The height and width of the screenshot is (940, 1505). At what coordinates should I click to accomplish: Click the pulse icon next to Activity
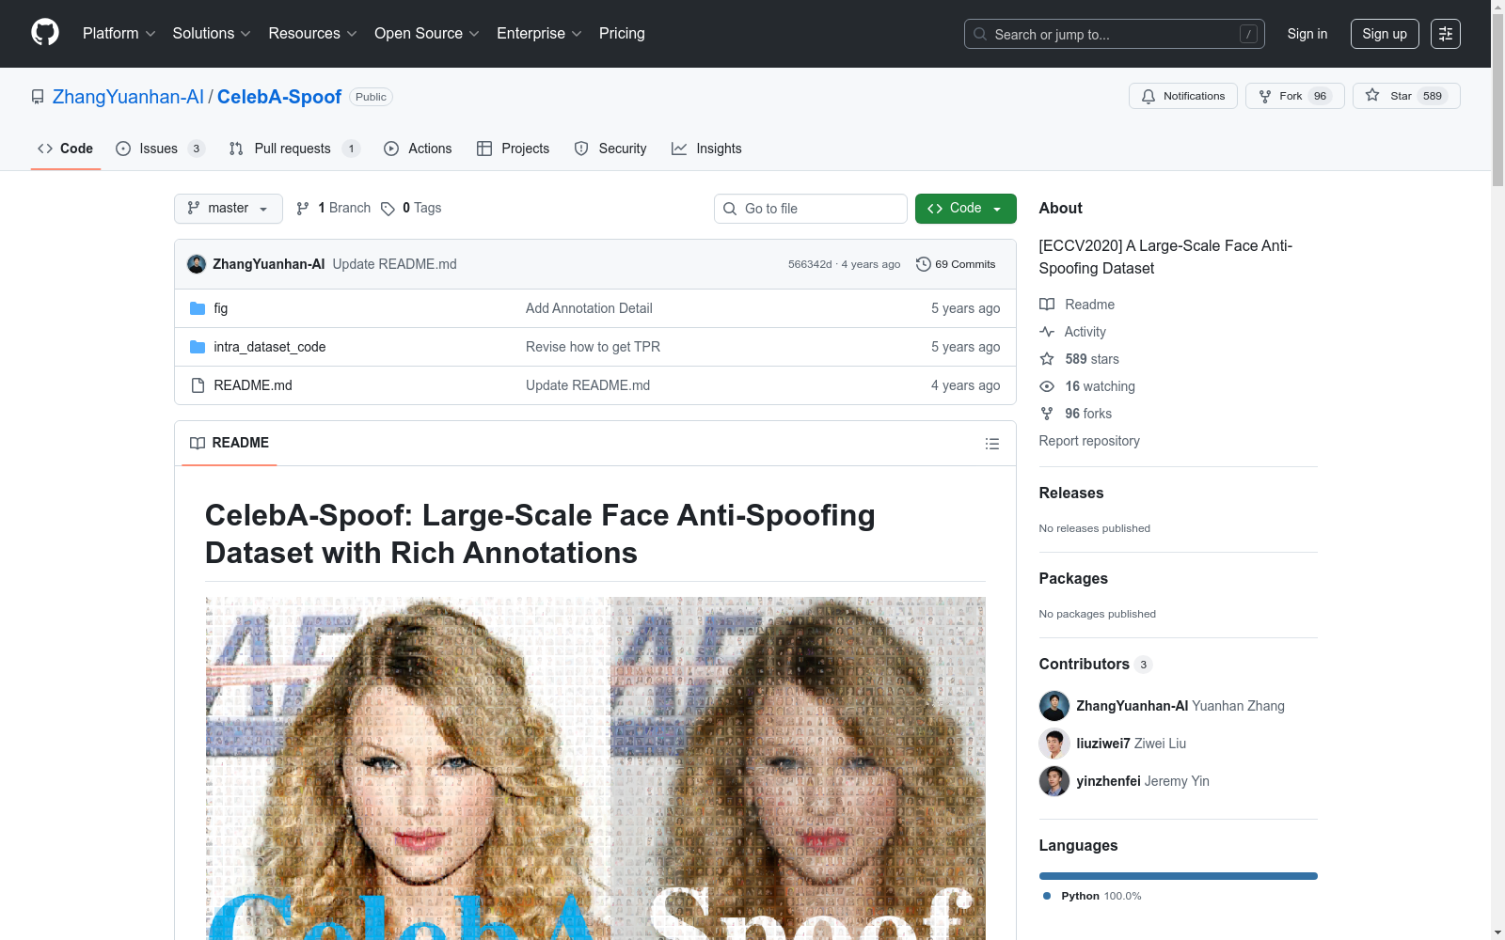click(1047, 332)
